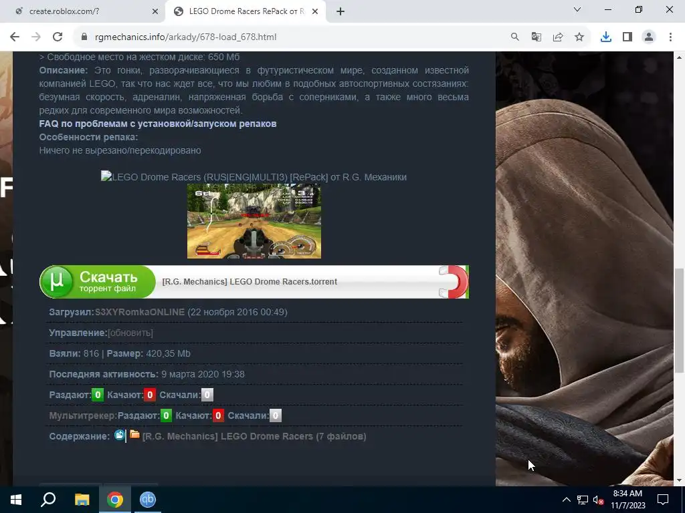The image size is (685, 513).
Task: Open tab search dropdown chevron
Action: [x=577, y=9]
